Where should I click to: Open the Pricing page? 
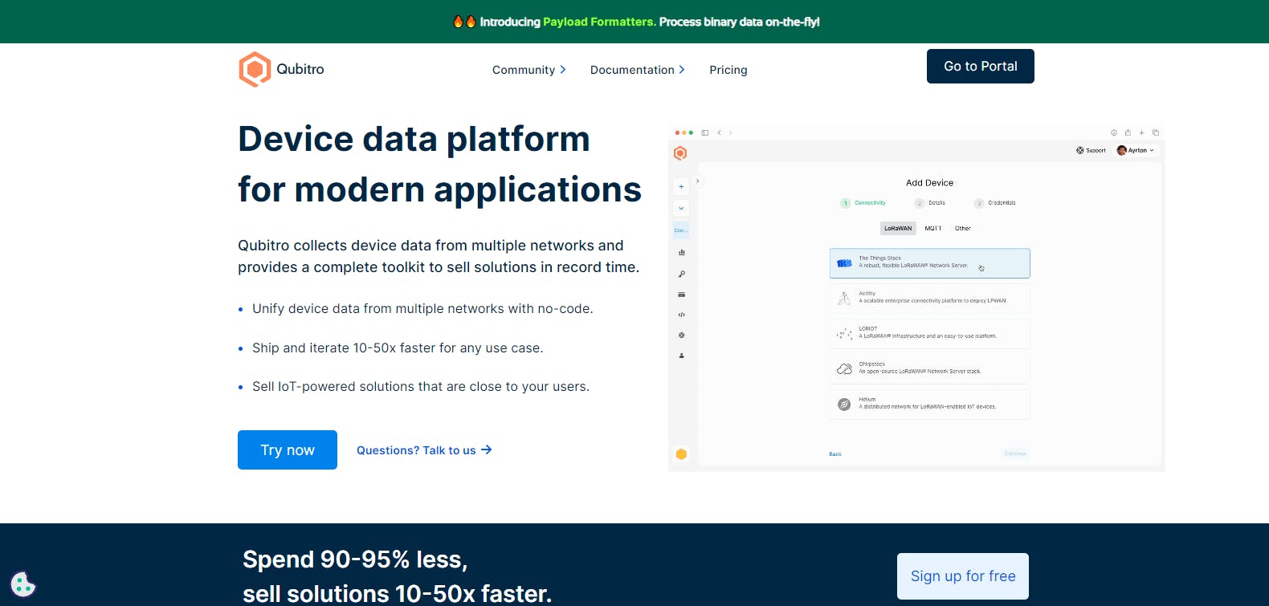(728, 70)
